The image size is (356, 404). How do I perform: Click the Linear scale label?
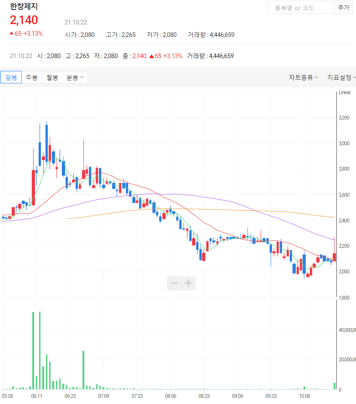tap(344, 92)
